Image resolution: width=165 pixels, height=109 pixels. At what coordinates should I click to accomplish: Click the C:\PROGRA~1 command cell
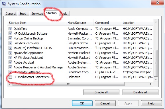(x=107, y=72)
